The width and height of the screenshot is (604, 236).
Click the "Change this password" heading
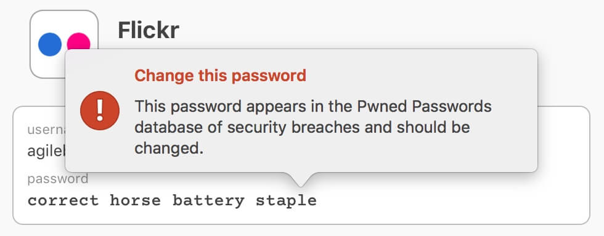click(x=221, y=76)
